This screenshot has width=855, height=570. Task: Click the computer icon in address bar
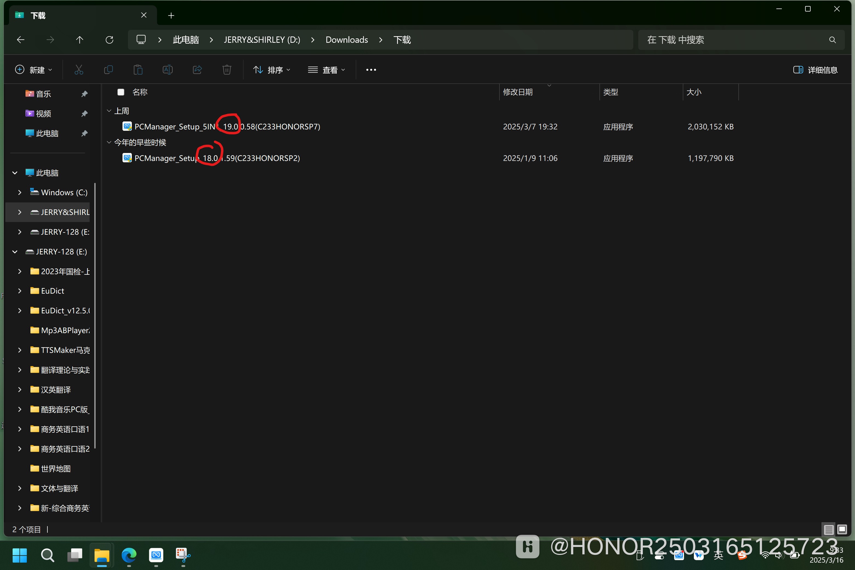tap(141, 39)
